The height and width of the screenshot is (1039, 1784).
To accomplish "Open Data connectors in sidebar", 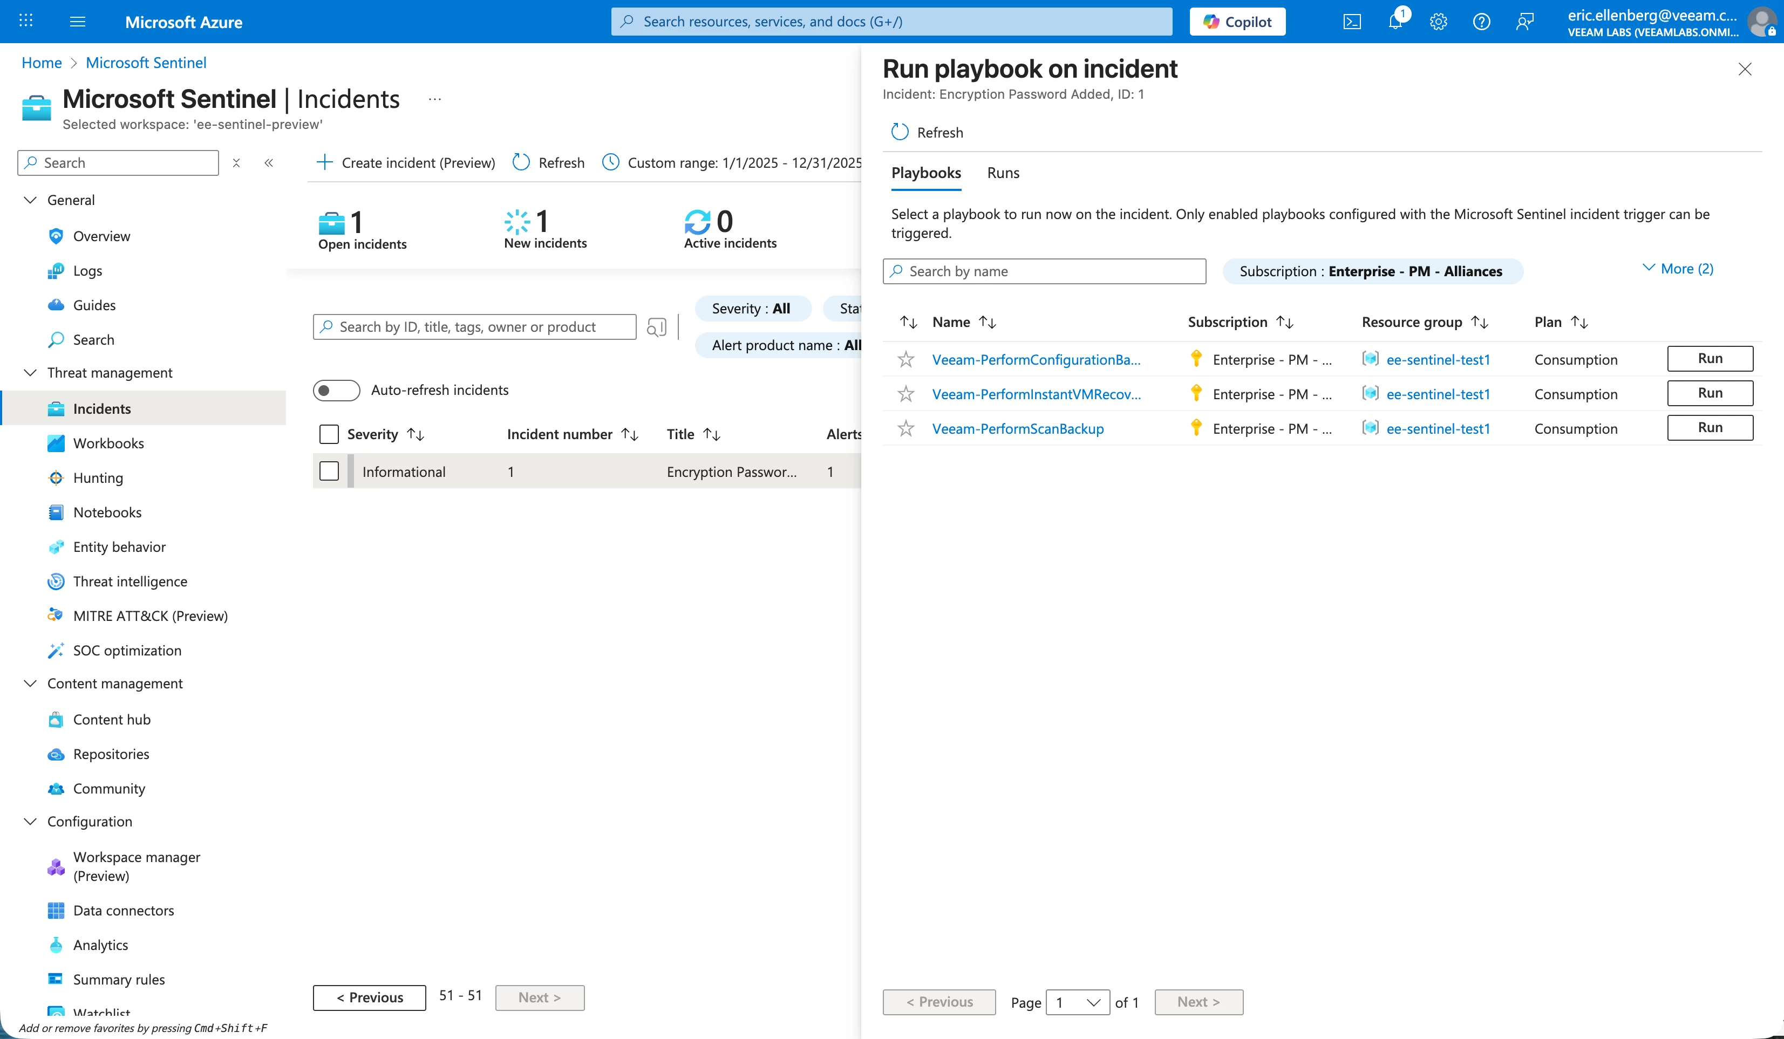I will [123, 910].
